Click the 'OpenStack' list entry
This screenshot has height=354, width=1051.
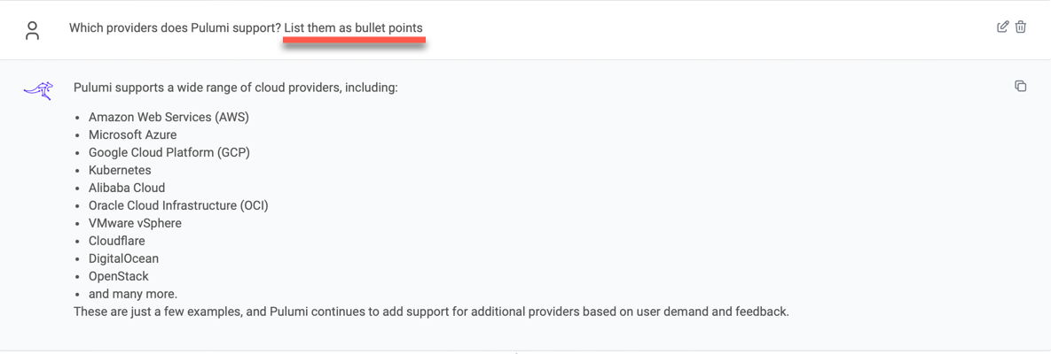[x=119, y=276]
